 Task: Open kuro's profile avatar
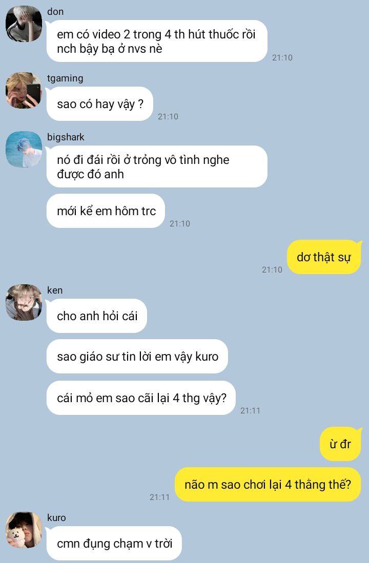coord(24,530)
